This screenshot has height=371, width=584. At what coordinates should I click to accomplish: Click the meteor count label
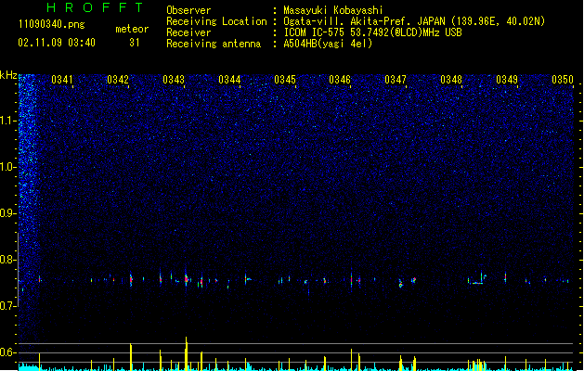pos(132,29)
